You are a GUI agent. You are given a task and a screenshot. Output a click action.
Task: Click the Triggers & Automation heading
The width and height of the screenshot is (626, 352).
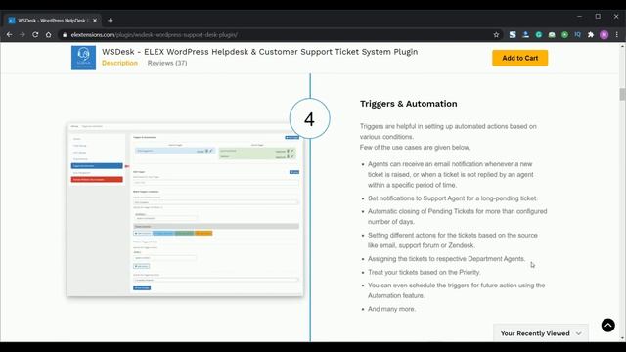(x=409, y=104)
